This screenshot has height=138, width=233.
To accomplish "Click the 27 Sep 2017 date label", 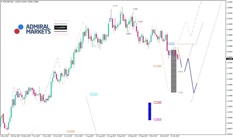I will tap(143, 136).
